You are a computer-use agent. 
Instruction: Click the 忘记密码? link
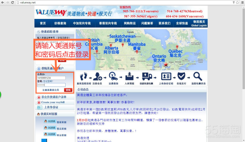coord(48,81)
